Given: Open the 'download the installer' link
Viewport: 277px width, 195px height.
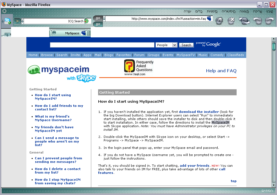Looking at the screenshot, I should point(199,112).
